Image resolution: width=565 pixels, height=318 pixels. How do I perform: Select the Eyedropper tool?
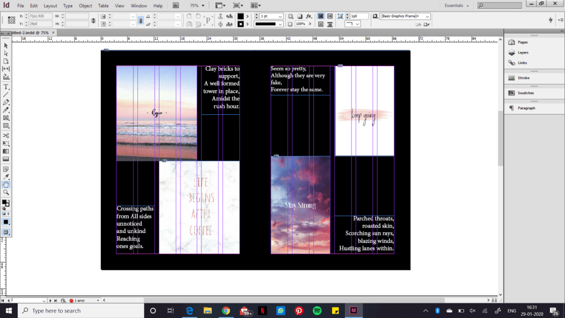pos(6,177)
